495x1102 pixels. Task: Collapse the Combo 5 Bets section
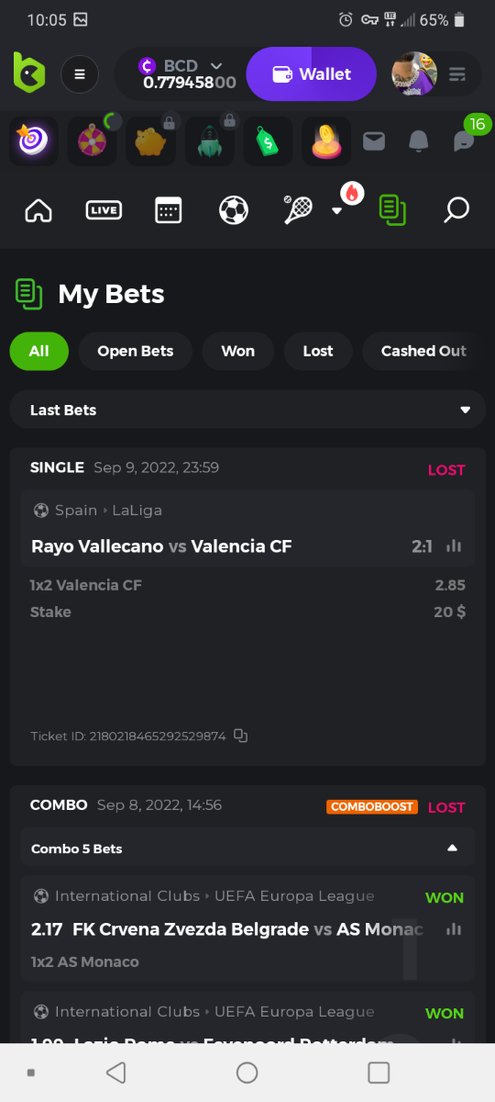(x=452, y=849)
